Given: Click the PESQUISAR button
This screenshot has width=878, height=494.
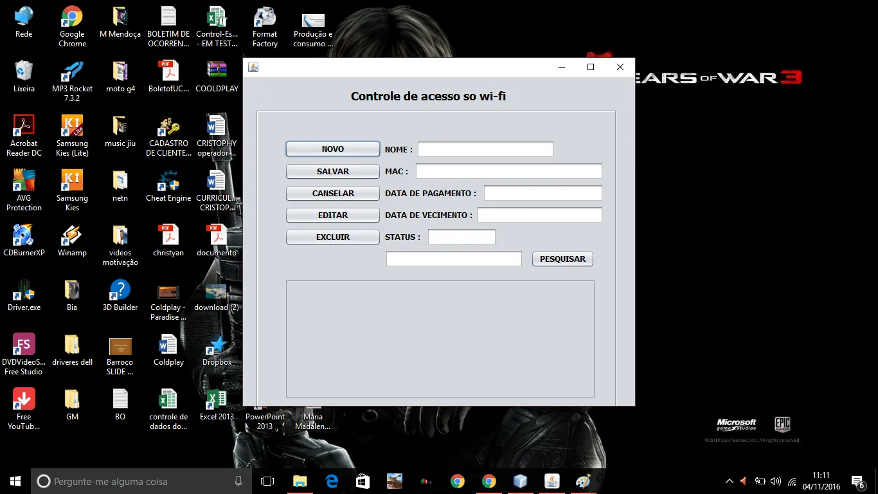Looking at the screenshot, I should click(562, 259).
